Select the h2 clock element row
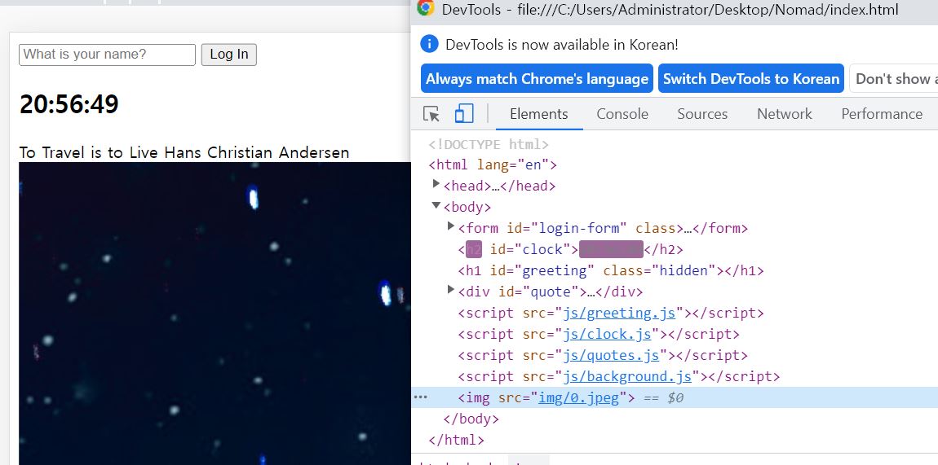The height and width of the screenshot is (465, 938). pyautogui.click(x=675, y=249)
